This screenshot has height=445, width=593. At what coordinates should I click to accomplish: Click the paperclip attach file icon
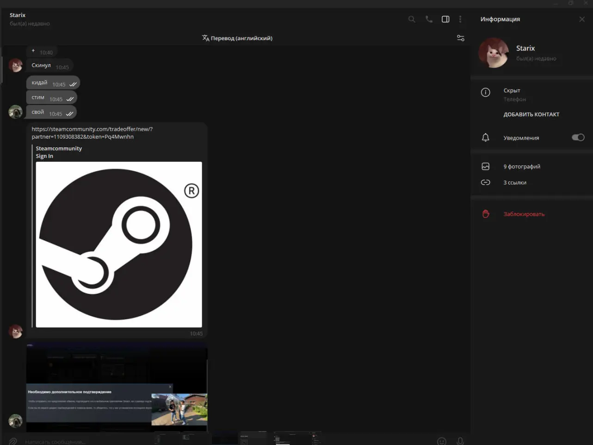[13, 441]
